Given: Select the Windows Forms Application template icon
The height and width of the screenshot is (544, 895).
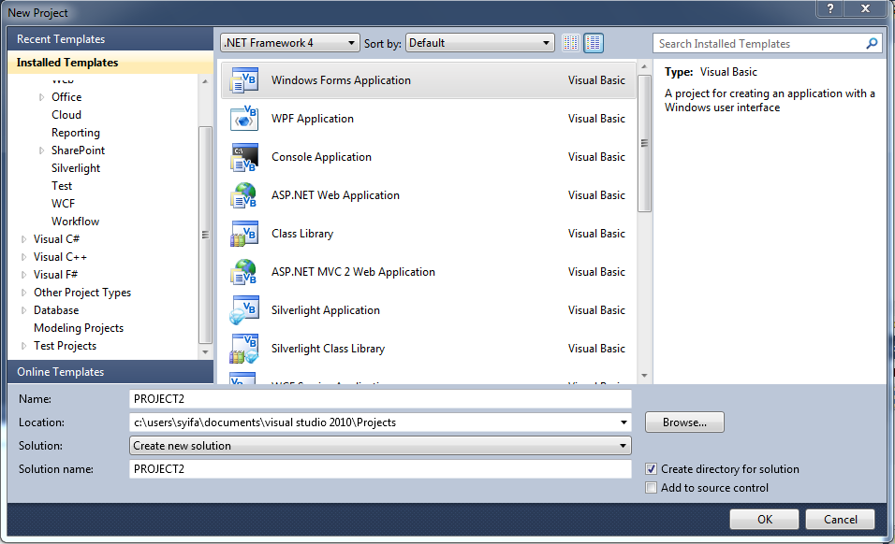Looking at the screenshot, I should tap(244, 80).
